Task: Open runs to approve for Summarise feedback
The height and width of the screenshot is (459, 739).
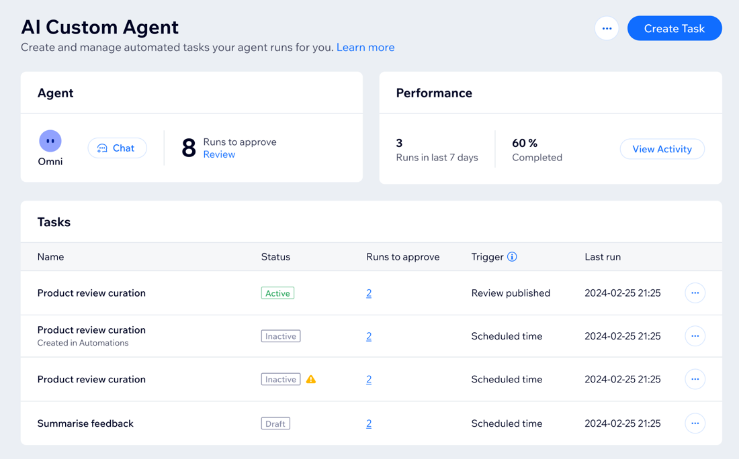Action: click(x=369, y=423)
